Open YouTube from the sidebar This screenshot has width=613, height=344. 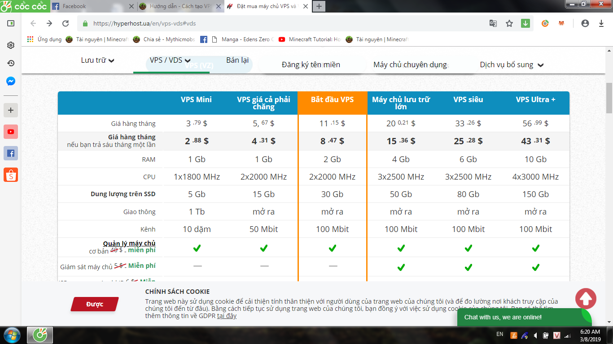click(x=11, y=132)
